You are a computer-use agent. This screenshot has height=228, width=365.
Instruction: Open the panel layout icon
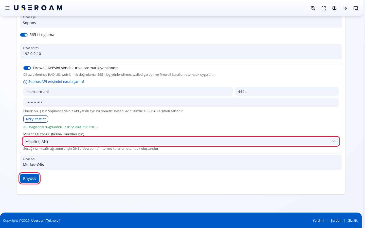coord(356,8)
